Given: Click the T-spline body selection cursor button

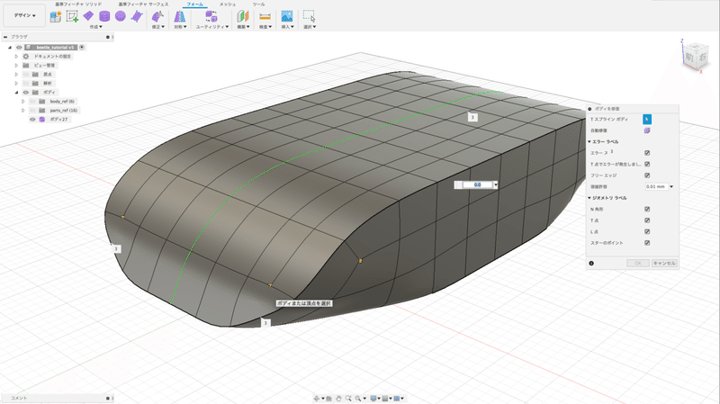Looking at the screenshot, I should pos(647,120).
